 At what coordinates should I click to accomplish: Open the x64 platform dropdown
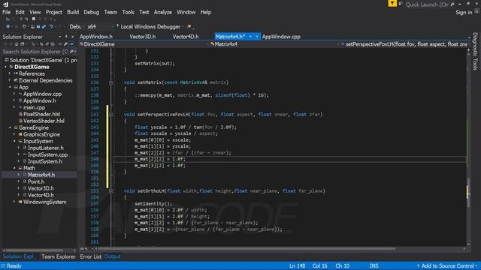point(100,27)
